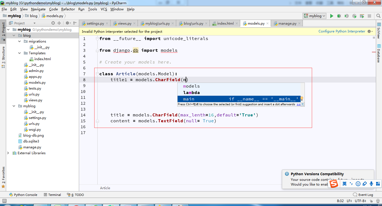Open the 6: TODO tool window
Image resolution: width=382 pixels, height=206 pixels.
(x=75, y=195)
